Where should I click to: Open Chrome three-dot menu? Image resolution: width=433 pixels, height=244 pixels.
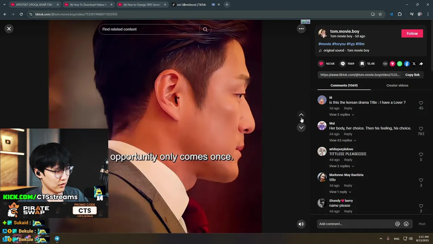(428, 14)
